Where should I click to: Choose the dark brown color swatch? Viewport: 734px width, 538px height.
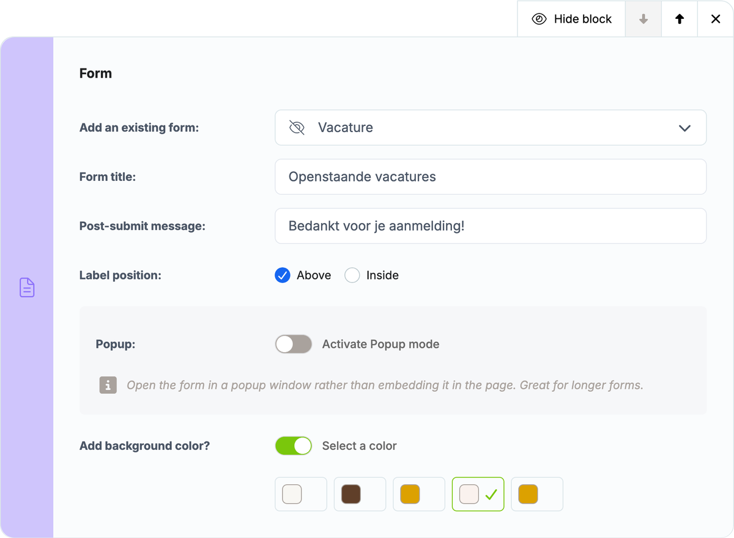coord(360,494)
